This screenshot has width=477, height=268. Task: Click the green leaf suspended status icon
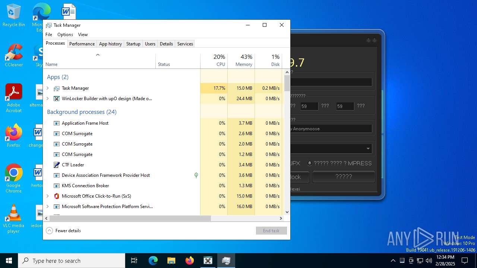[x=196, y=175]
